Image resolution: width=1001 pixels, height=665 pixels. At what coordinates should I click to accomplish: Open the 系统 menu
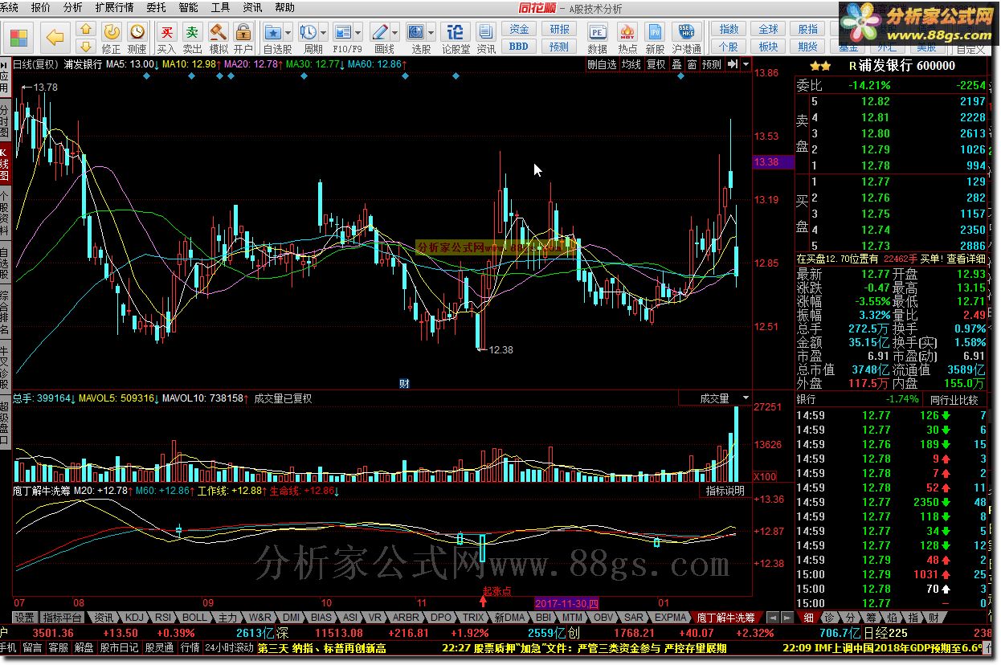tap(9, 7)
